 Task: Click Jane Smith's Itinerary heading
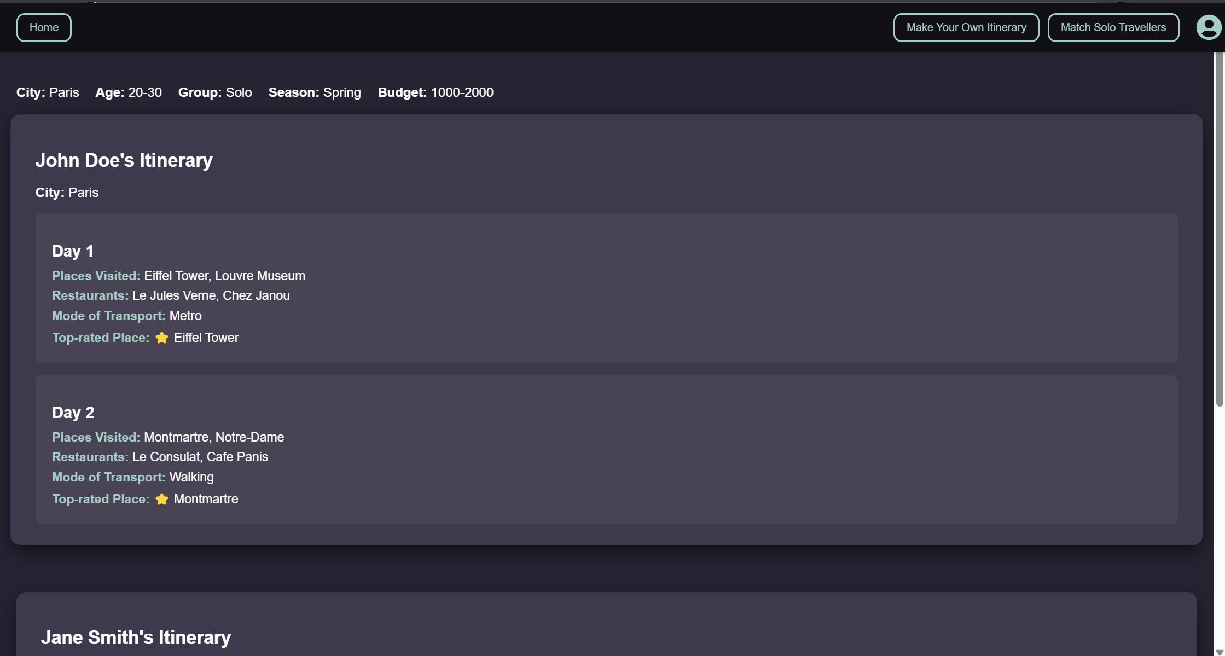pos(136,637)
